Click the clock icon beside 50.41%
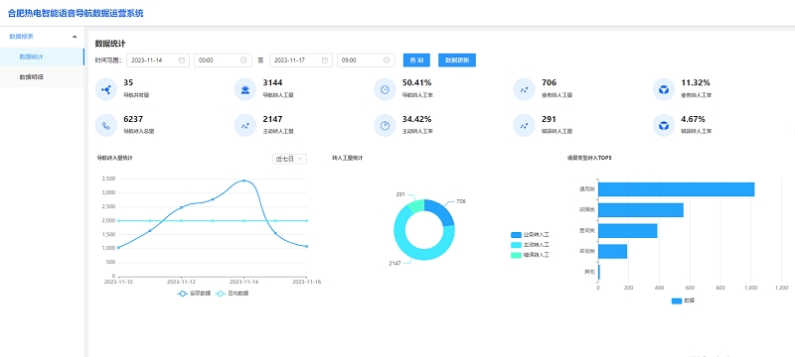This screenshot has width=795, height=357. coord(385,90)
